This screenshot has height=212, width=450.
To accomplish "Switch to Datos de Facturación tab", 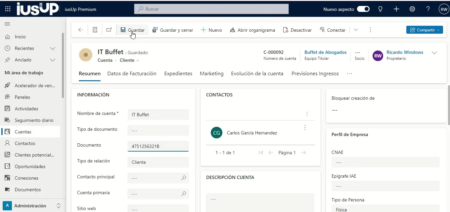I will click(x=132, y=74).
